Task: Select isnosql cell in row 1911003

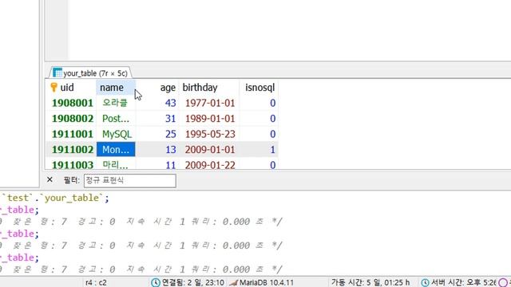Action: pyautogui.click(x=259, y=164)
